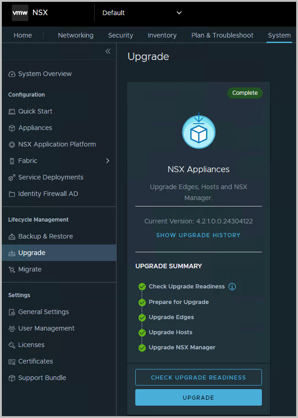Click the Service Deployments icon
The height and width of the screenshot is (418, 298).
point(12,178)
